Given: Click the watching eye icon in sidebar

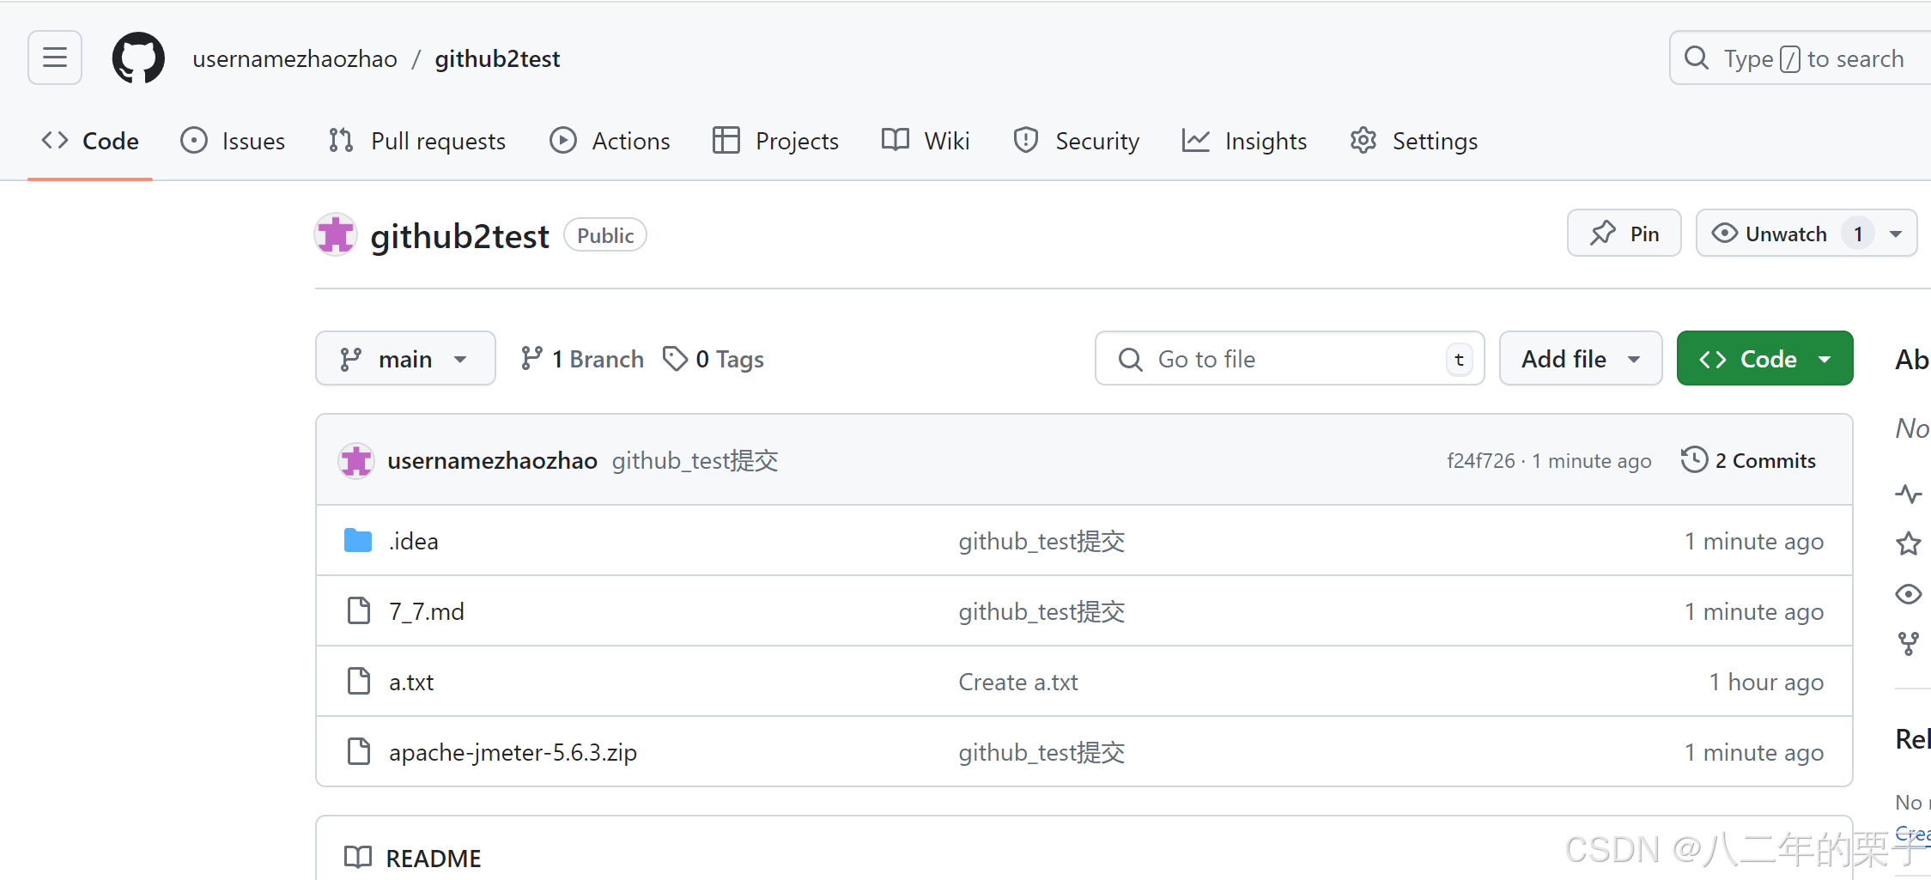Looking at the screenshot, I should click(x=1908, y=594).
